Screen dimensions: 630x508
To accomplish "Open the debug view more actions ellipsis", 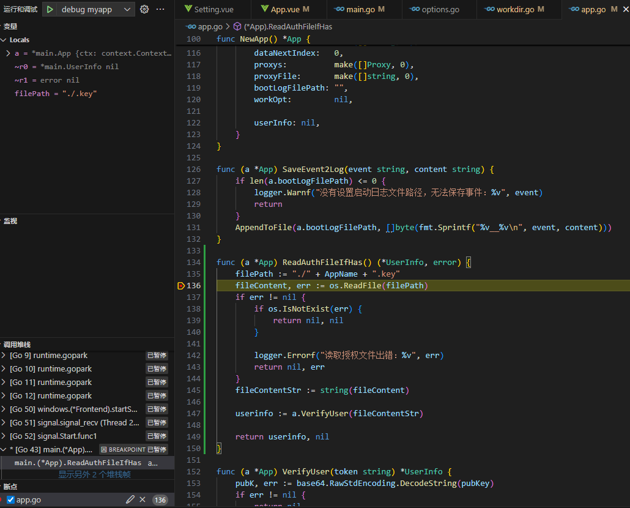I will pyautogui.click(x=160, y=9).
